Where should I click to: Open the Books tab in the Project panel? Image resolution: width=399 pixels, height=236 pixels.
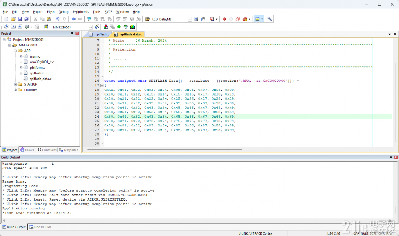tap(27, 150)
